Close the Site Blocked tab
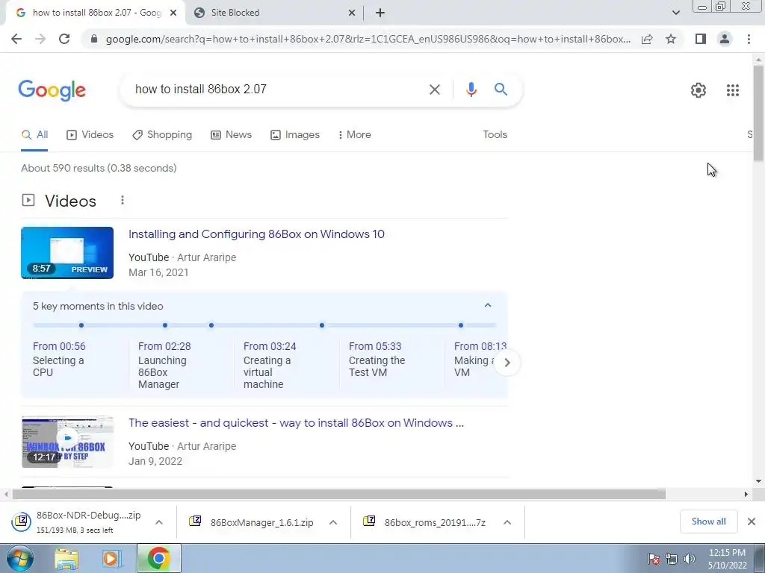The image size is (765, 573). 352,13
